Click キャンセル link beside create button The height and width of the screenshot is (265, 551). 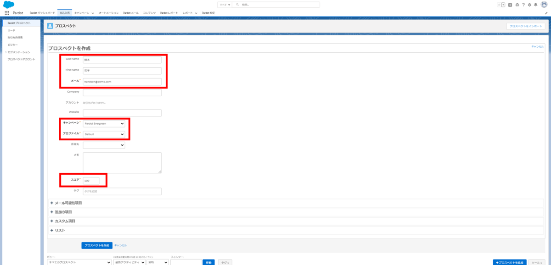(x=120, y=245)
